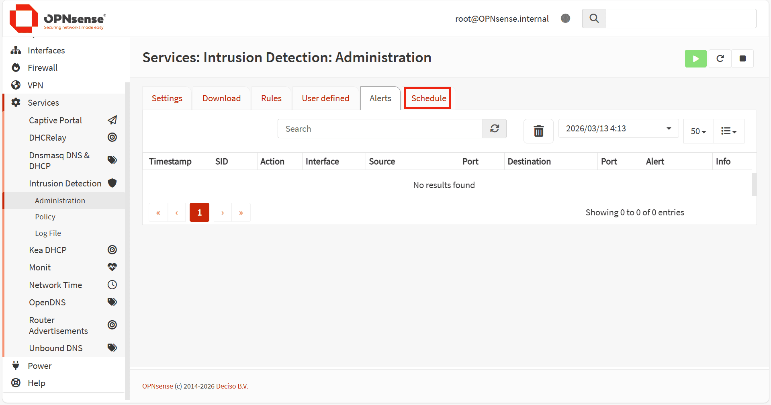Click the magnifier icon in top bar
The width and height of the screenshot is (771, 405).
tap(594, 18)
